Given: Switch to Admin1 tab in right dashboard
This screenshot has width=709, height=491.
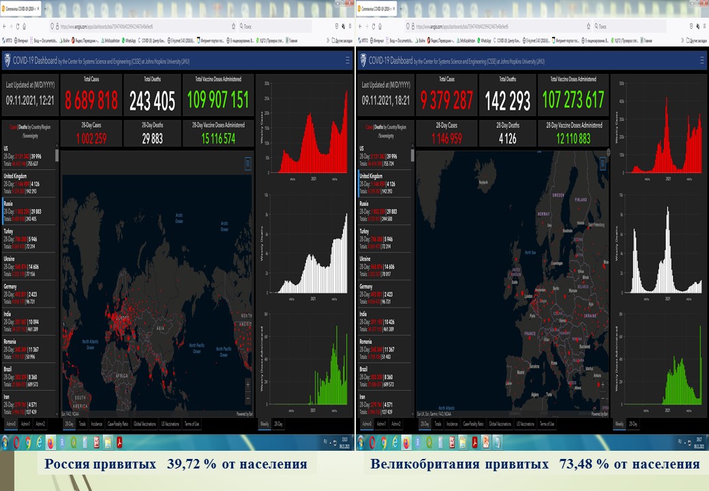Looking at the screenshot, I should point(381,424).
